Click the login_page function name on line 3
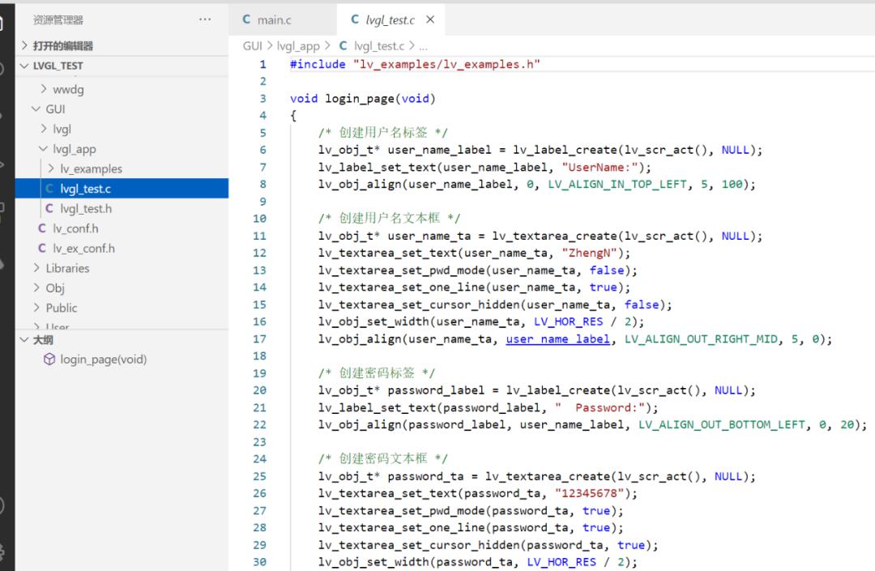 360,99
